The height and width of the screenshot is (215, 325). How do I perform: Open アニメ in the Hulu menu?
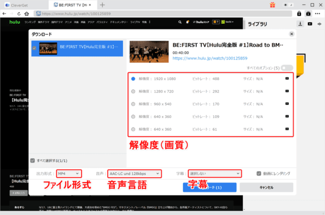[x=68, y=22]
